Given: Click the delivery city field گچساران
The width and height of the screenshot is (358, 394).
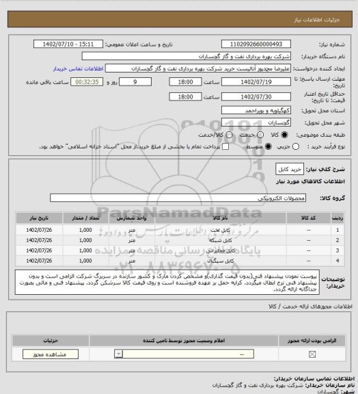Looking at the screenshot, I should pos(256,122).
